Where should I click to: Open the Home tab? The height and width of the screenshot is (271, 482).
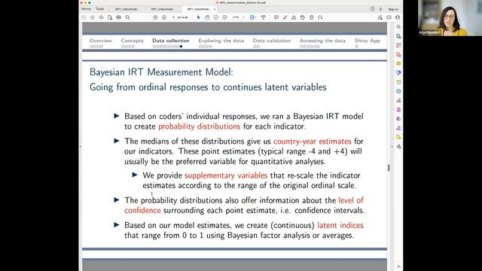coord(86,9)
